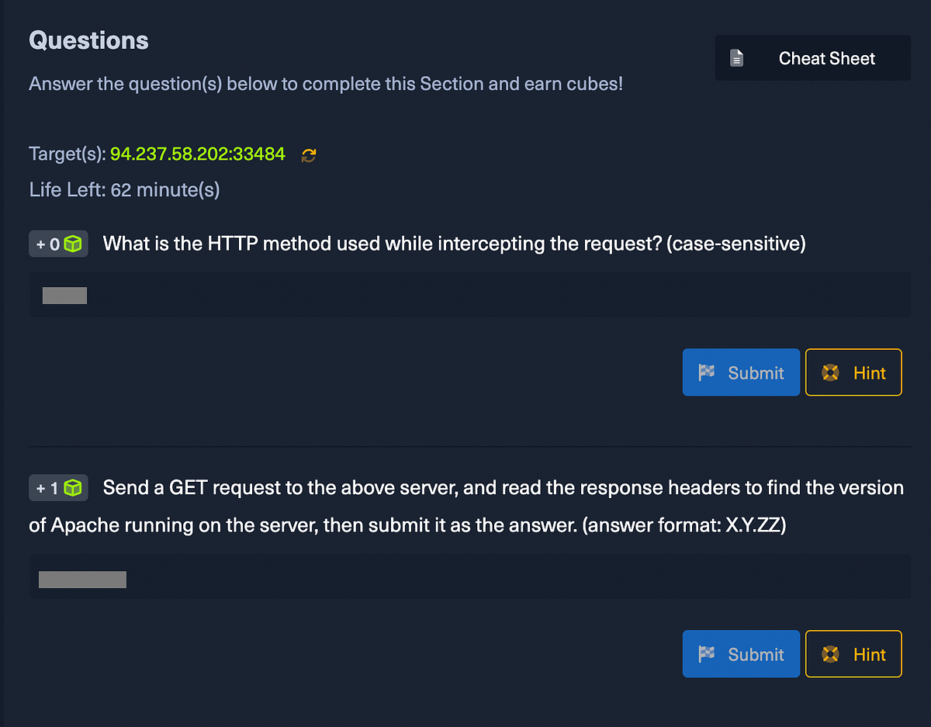Click the refresh icon beside the target address
The image size is (931, 727).
click(x=308, y=154)
